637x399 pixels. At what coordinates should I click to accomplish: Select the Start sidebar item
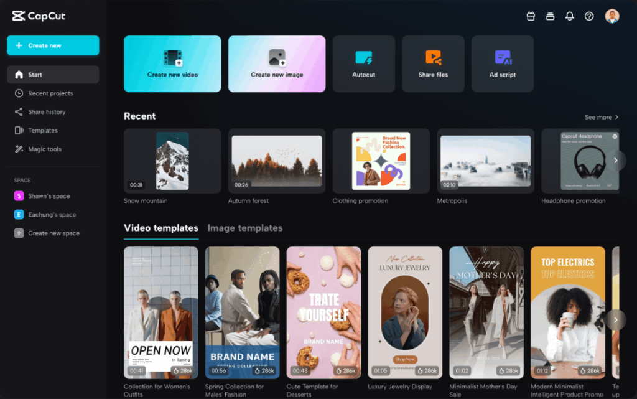coord(53,74)
